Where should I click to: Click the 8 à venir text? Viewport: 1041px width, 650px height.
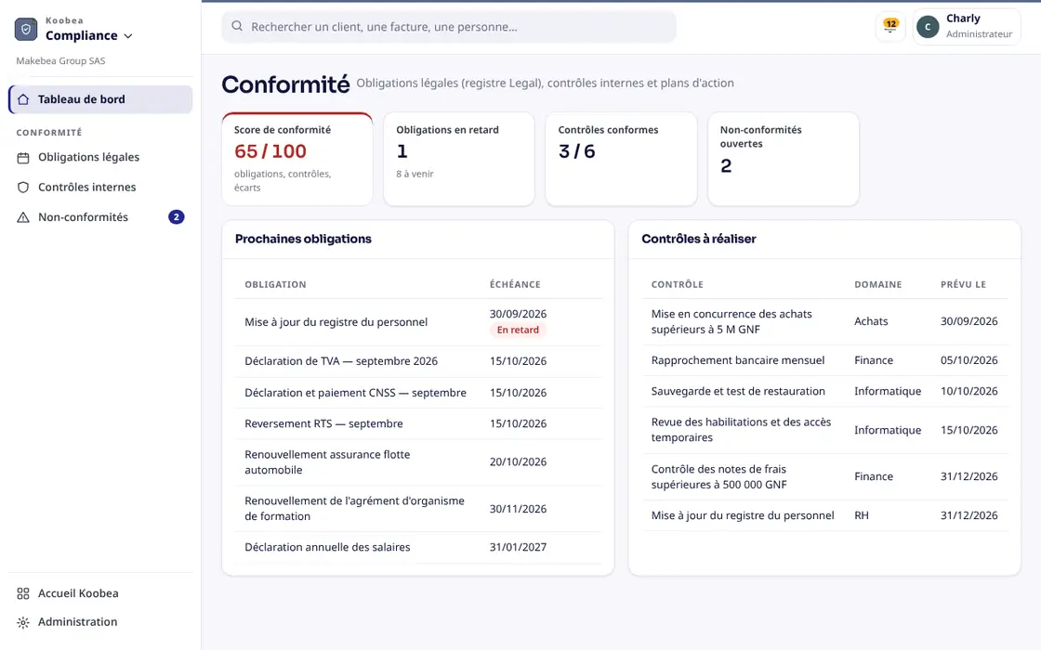point(415,175)
